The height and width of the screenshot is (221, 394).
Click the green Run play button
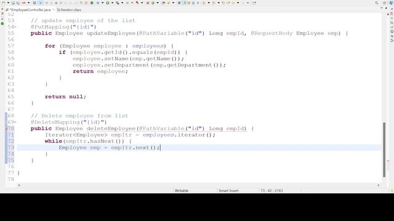click(108, 2)
